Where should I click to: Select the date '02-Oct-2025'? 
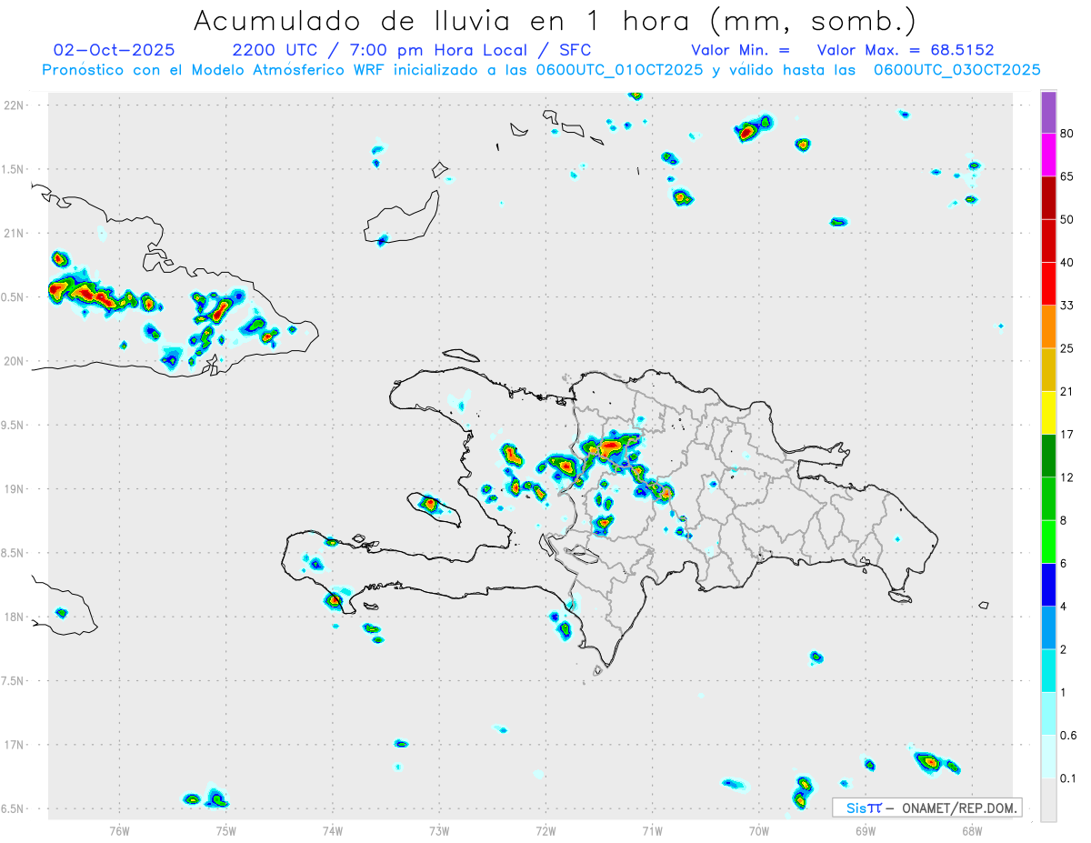[114, 50]
